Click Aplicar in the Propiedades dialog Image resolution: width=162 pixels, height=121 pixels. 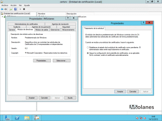[x=146, y=92]
